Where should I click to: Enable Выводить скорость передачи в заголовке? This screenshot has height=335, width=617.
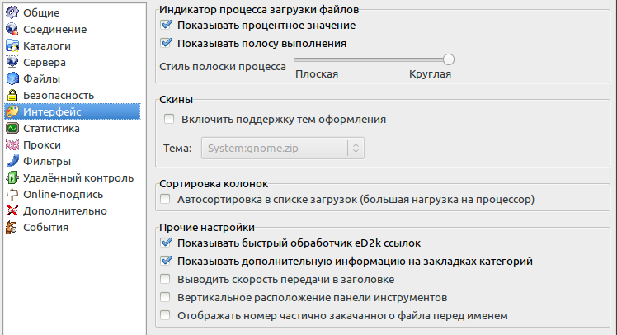click(x=165, y=279)
